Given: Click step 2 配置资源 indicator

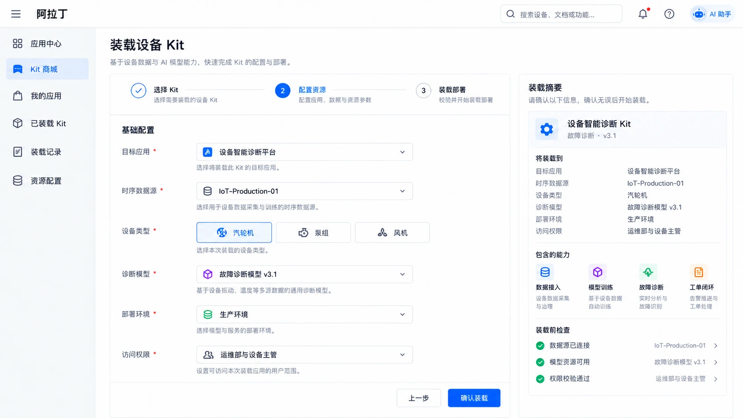Looking at the screenshot, I should click(x=283, y=91).
